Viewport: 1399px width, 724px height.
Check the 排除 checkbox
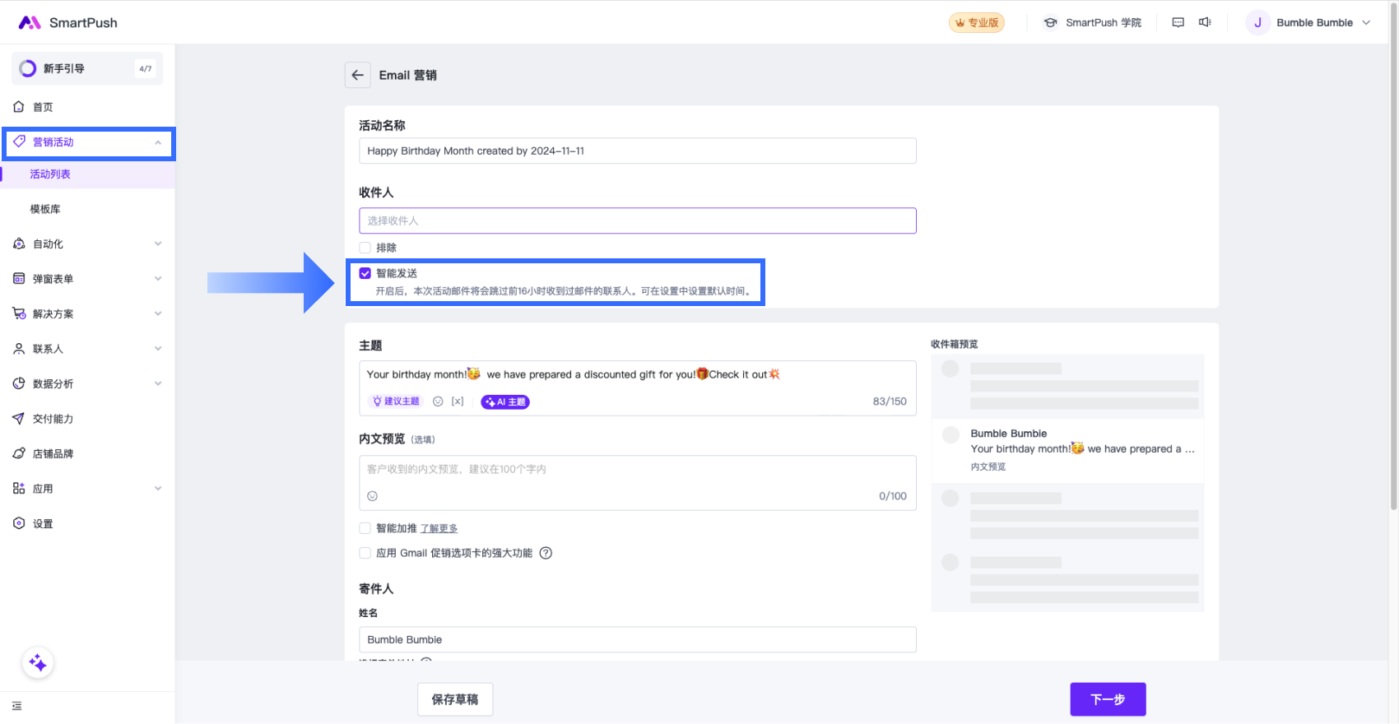pos(365,248)
